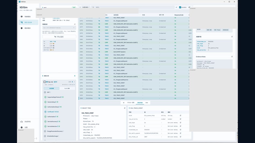Click the ISO15118 protocol stack tag
Screen dimensions: 255x143
pos(225,30)
